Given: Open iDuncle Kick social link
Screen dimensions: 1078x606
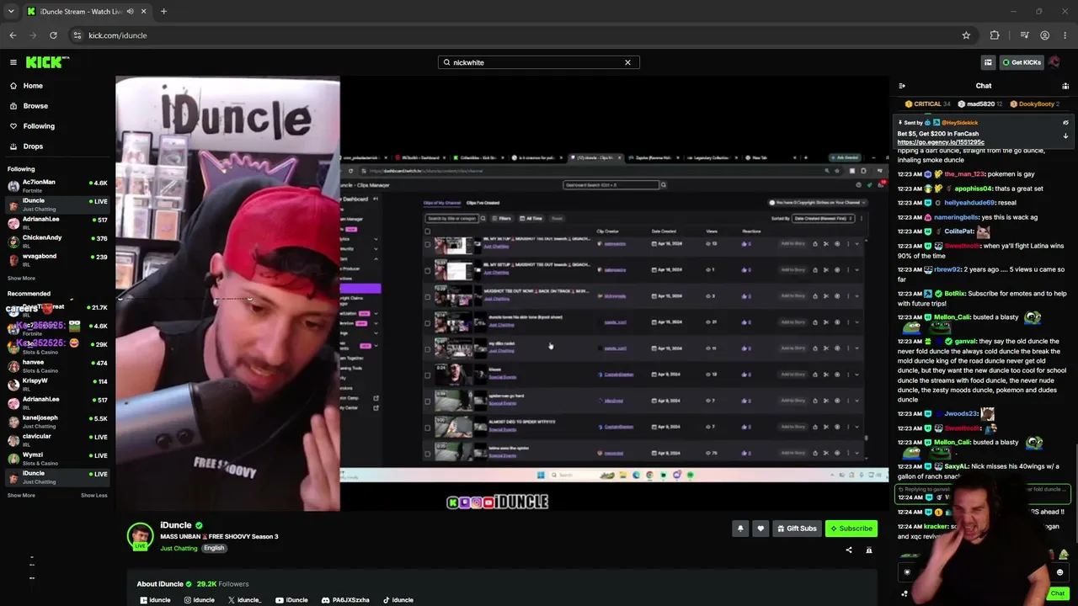Looking at the screenshot, I should (x=155, y=600).
